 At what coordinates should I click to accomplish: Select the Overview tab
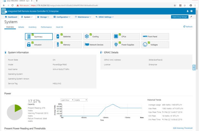coord(10,27)
